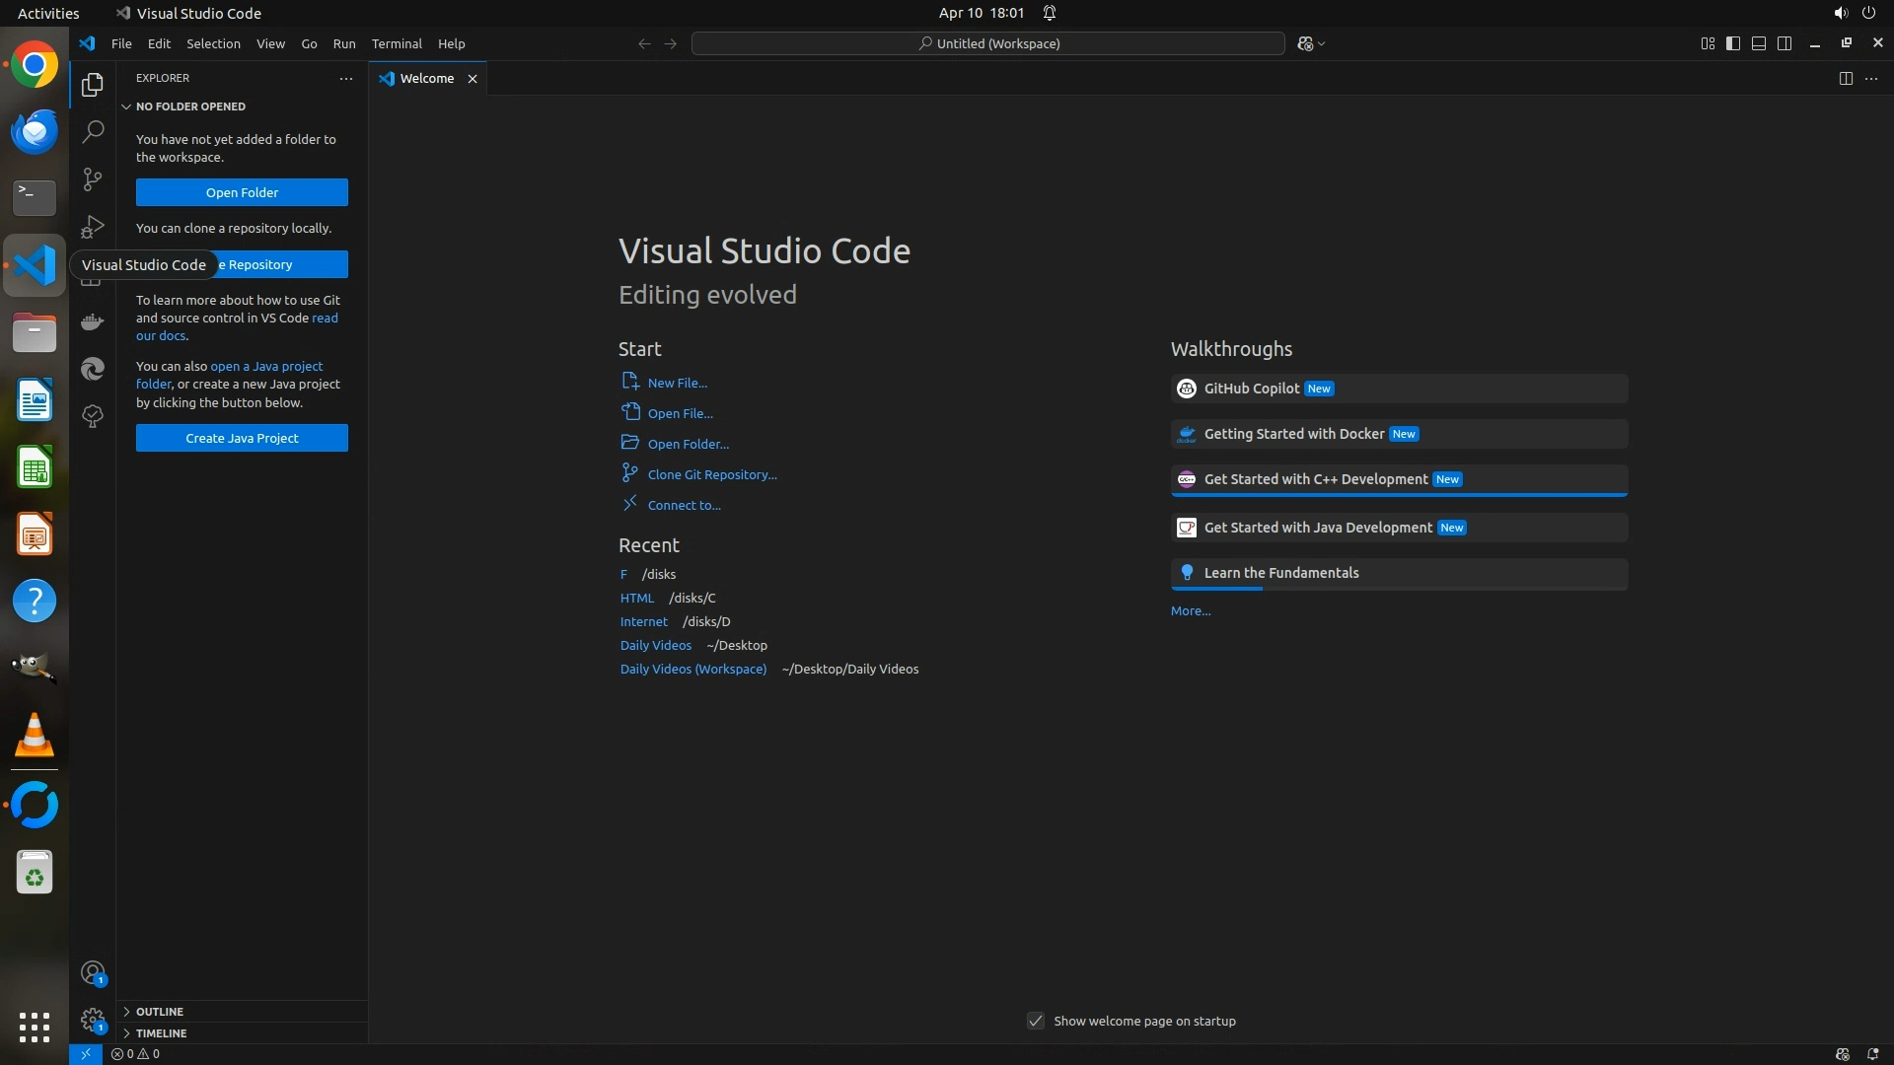This screenshot has height=1065, width=1894.
Task: Open the Manage gear icon
Action: click(93, 1020)
